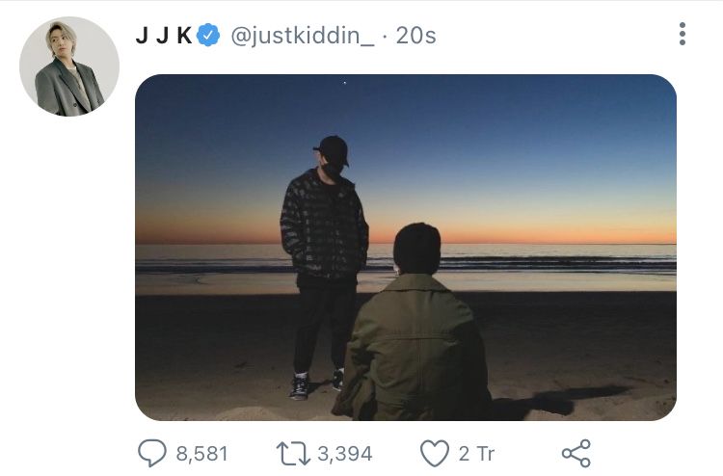Click the blue verified badge

[208, 35]
